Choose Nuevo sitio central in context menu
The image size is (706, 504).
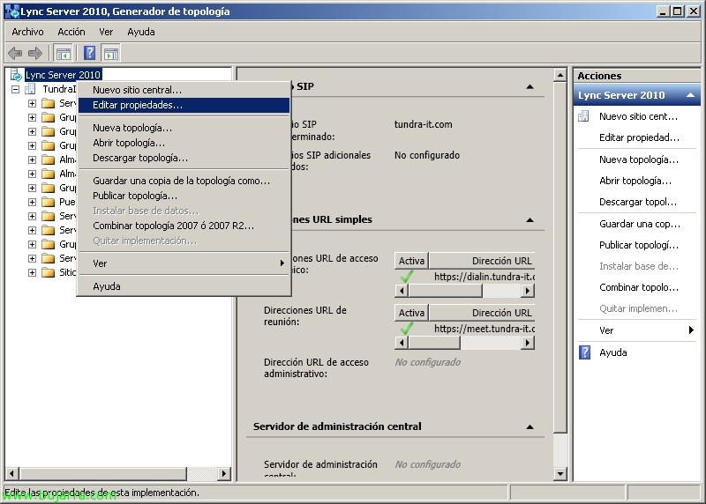pyautogui.click(x=184, y=90)
